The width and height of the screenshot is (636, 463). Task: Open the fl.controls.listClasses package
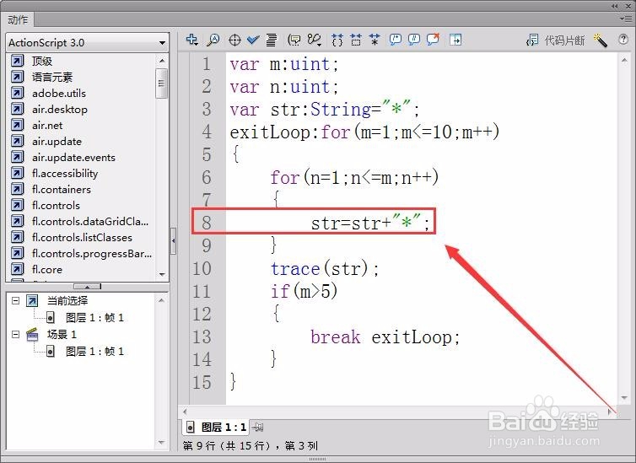click(x=82, y=238)
